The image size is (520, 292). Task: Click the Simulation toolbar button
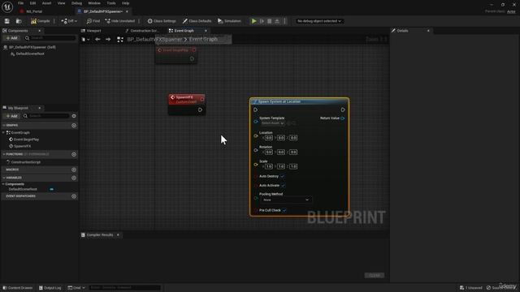pyautogui.click(x=229, y=21)
